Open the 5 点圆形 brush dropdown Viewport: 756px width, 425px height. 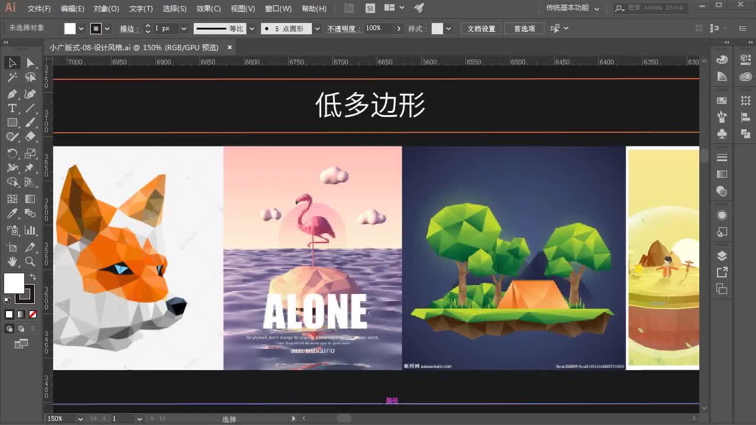[x=317, y=28]
